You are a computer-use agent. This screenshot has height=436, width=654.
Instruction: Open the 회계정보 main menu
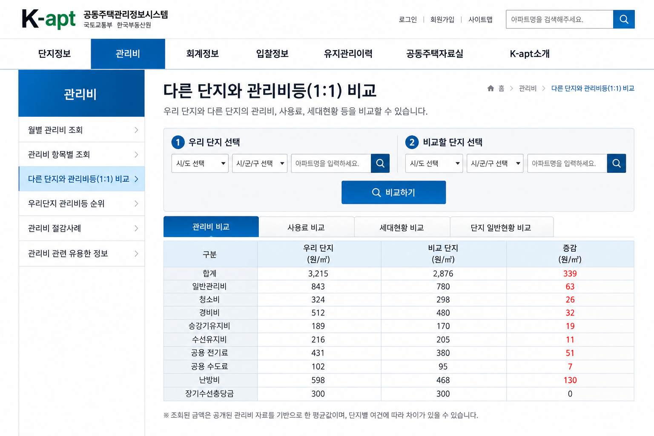203,54
